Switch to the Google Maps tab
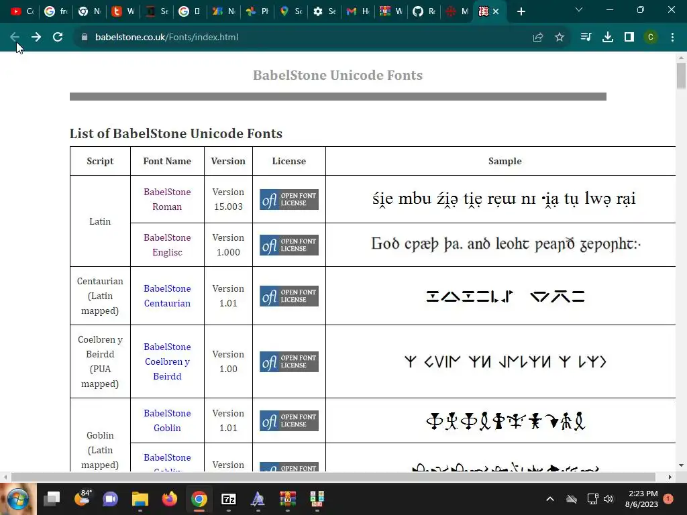 pos(291,11)
